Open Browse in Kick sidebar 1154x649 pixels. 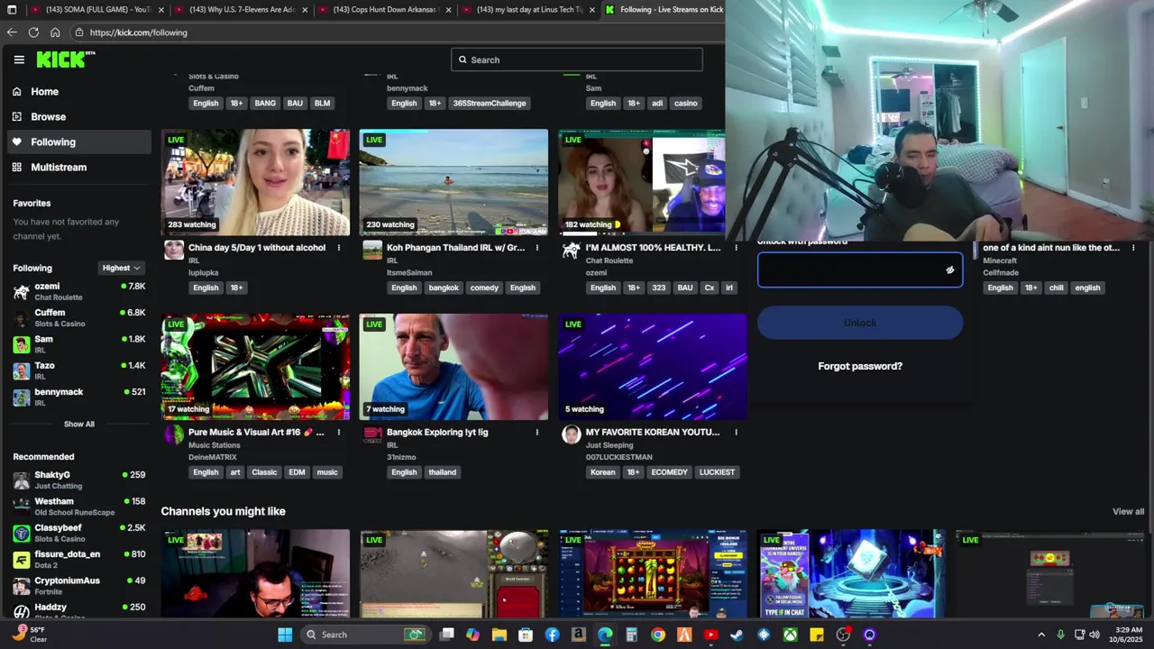[79, 116]
